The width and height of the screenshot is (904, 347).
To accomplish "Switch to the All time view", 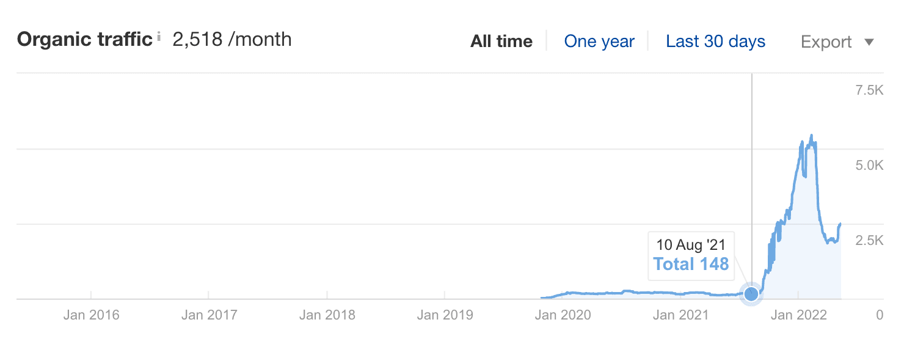I will [x=501, y=42].
